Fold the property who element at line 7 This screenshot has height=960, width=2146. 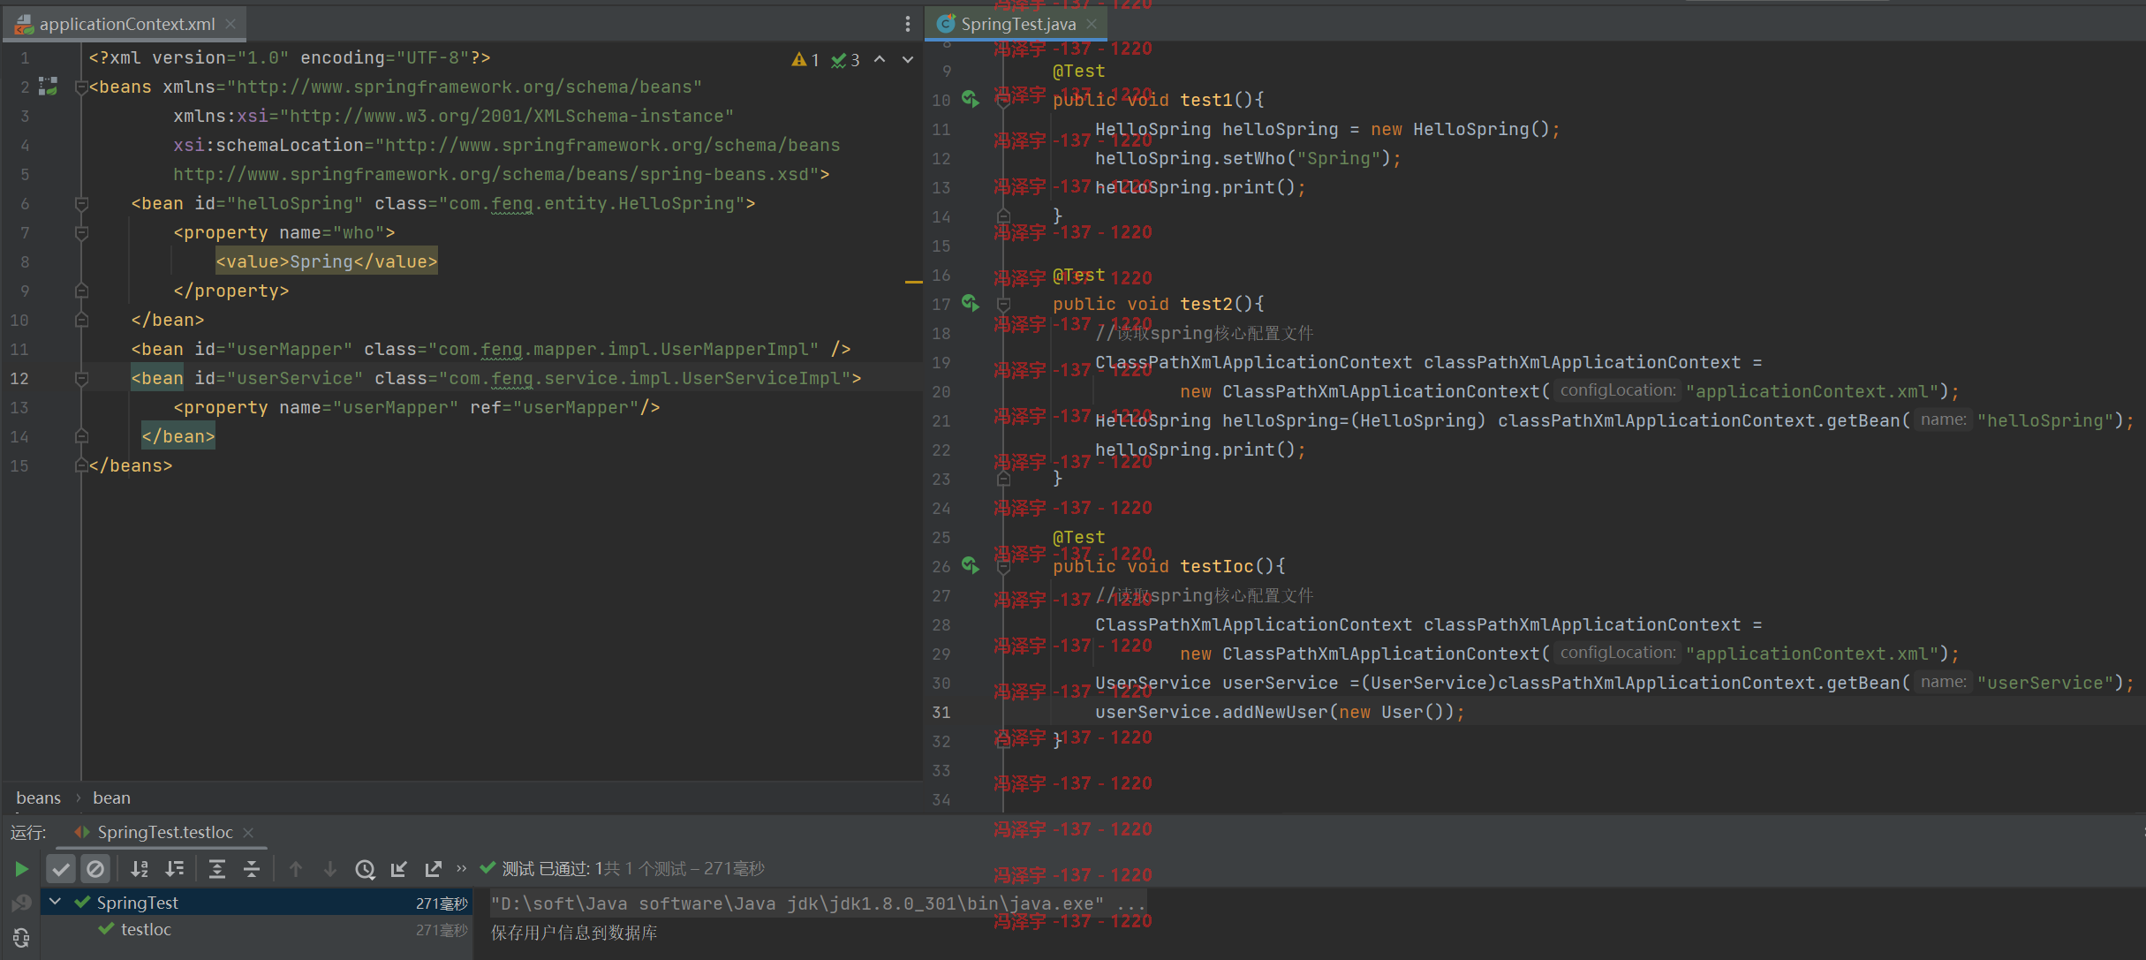pos(81,232)
